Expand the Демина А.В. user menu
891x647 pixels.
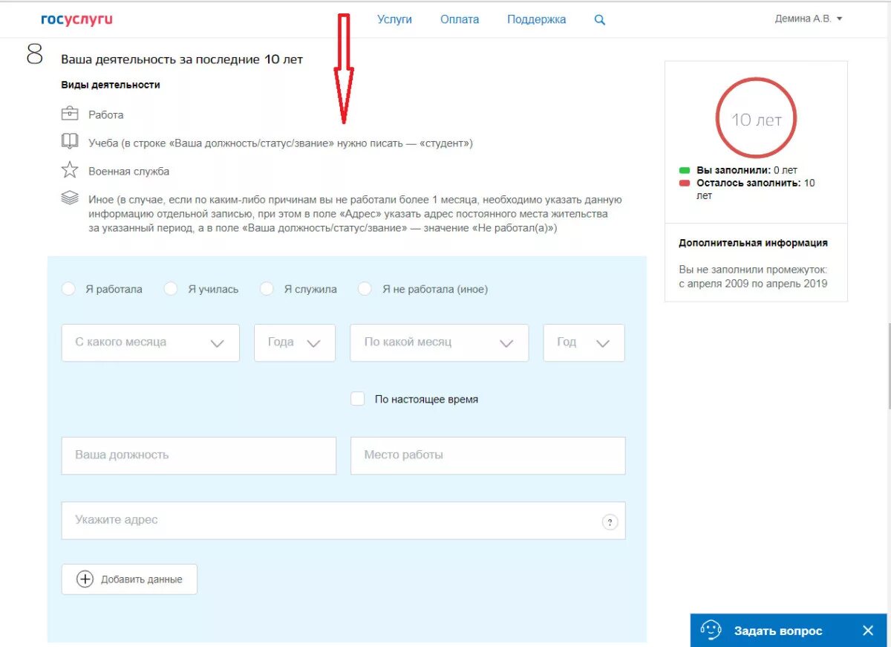click(x=809, y=19)
